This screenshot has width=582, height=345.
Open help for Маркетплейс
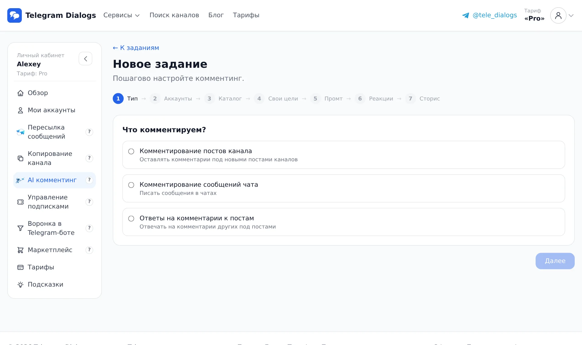(89, 250)
